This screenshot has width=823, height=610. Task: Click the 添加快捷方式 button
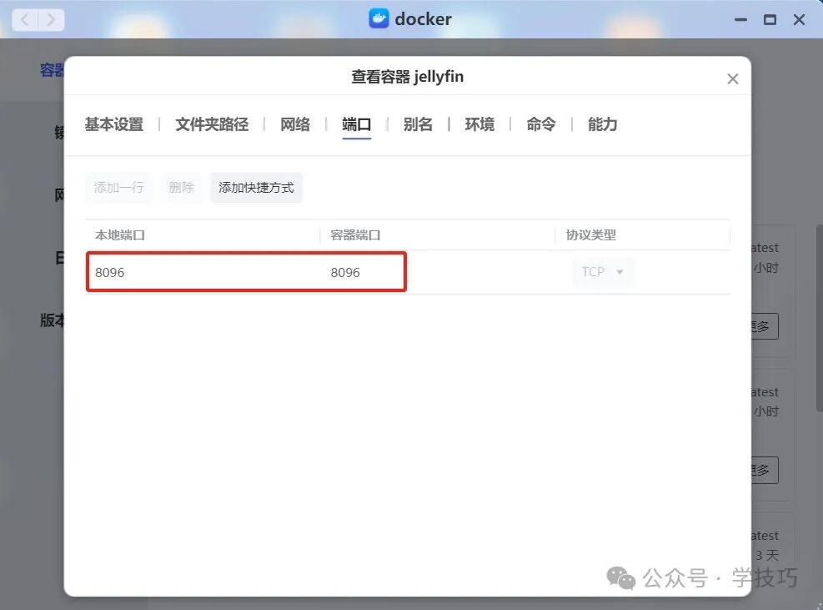256,188
